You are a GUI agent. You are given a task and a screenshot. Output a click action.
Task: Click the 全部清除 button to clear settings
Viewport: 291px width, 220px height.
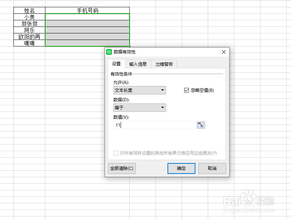[122, 168]
